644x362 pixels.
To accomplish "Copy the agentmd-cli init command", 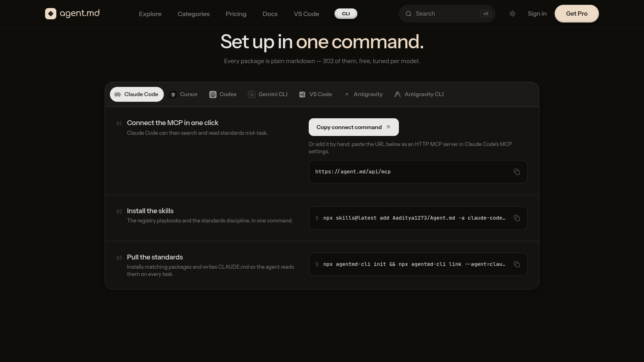I will coord(517,264).
